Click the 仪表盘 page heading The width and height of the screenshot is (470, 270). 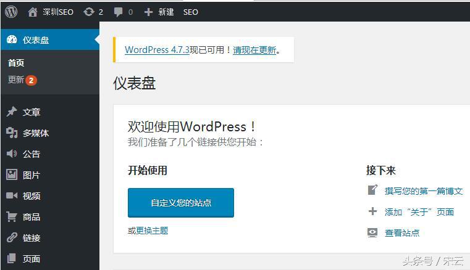[x=134, y=83]
